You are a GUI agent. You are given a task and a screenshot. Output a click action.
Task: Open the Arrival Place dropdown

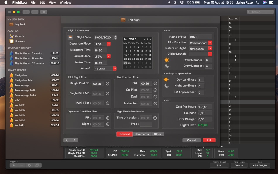(x=109, y=56)
